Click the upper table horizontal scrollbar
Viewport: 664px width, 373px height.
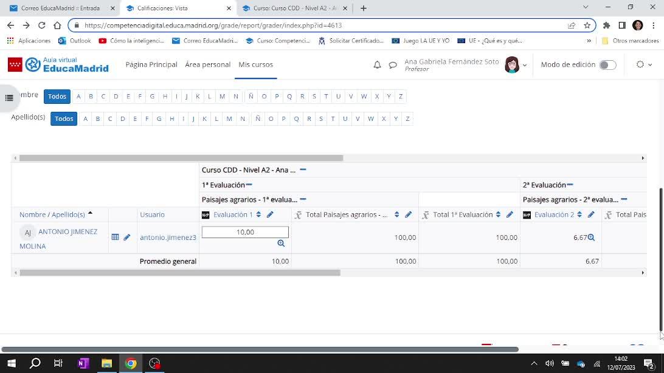pyautogui.click(x=181, y=158)
